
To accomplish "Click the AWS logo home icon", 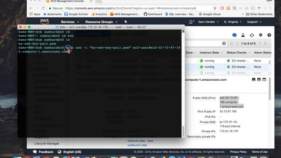I will click(44, 22).
